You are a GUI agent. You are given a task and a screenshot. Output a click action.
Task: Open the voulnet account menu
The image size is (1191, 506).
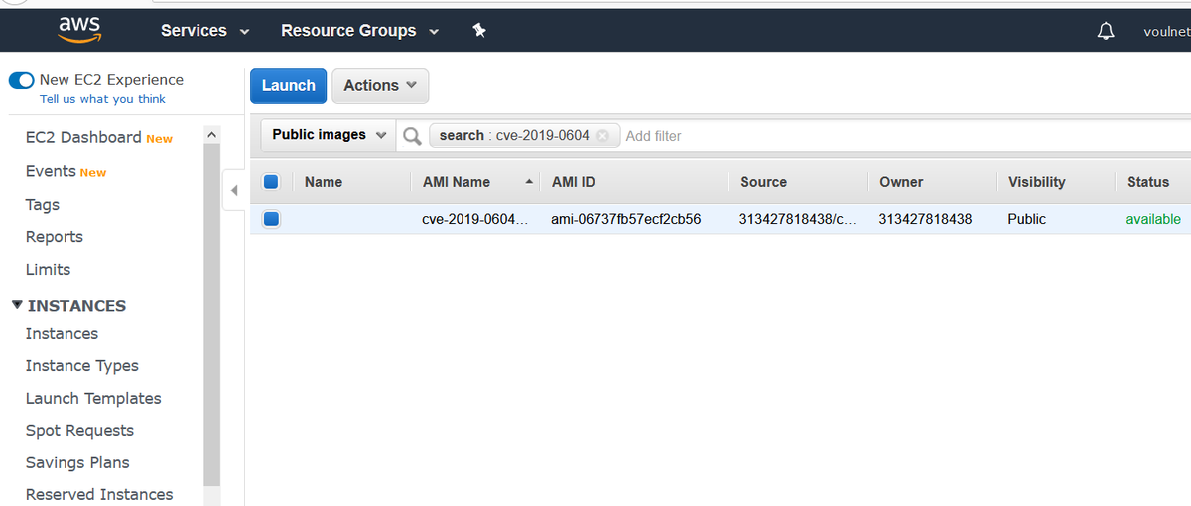point(1166,31)
